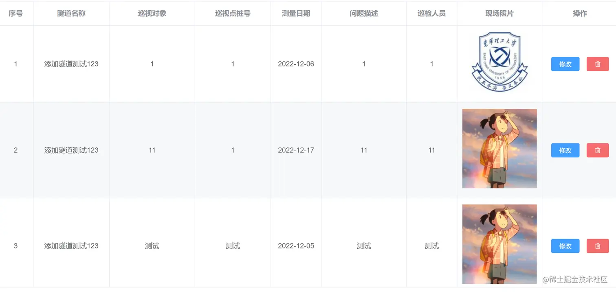Click 修改 button for date 2022-12-17
The height and width of the screenshot is (292, 616).
pos(565,150)
